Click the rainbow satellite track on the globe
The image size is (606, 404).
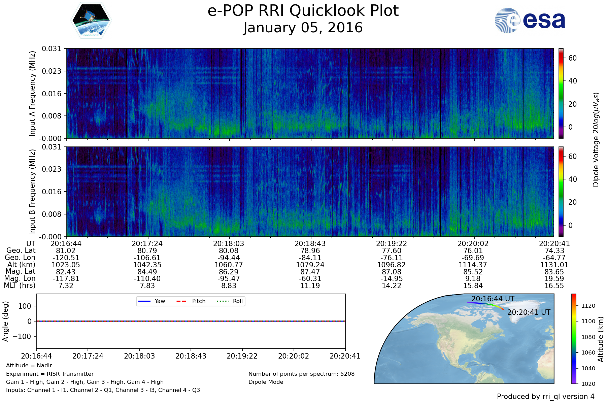(485, 304)
